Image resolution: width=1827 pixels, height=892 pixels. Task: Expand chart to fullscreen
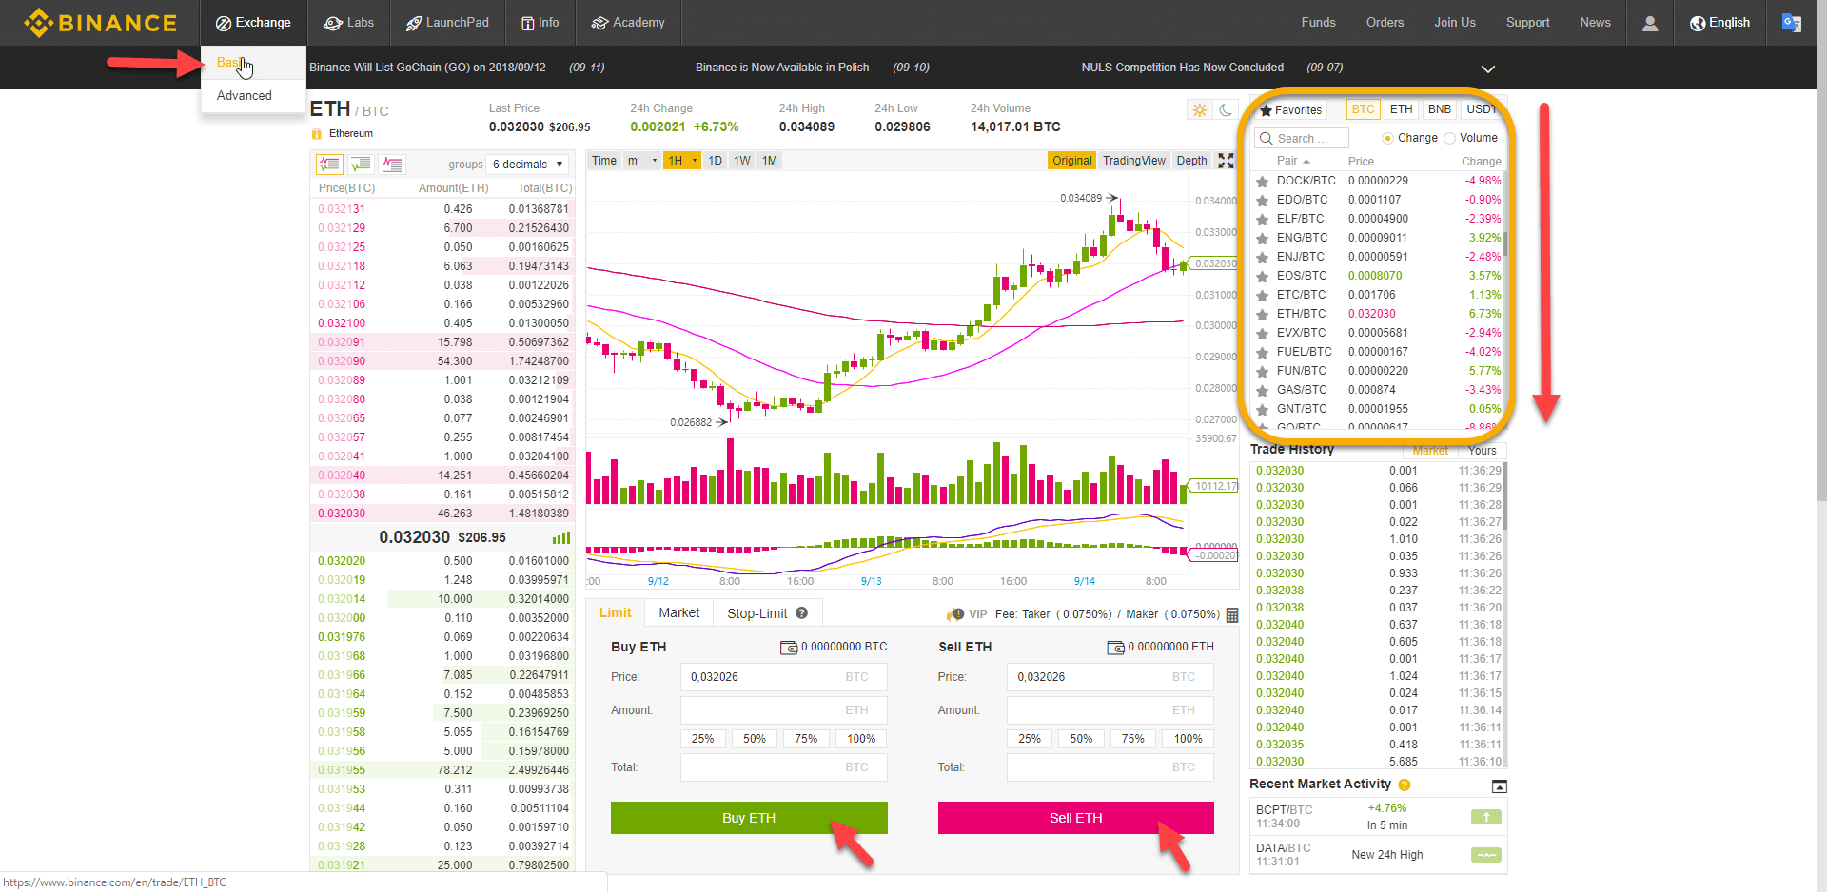click(1227, 161)
